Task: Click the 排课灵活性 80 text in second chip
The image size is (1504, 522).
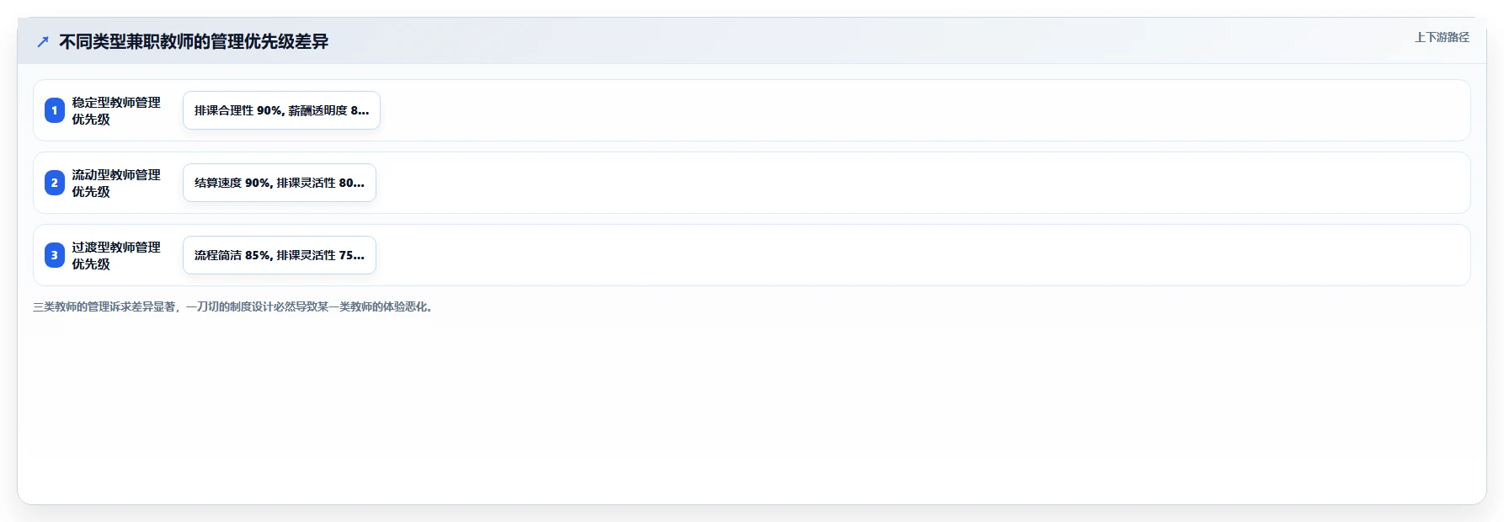Action: click(315, 183)
